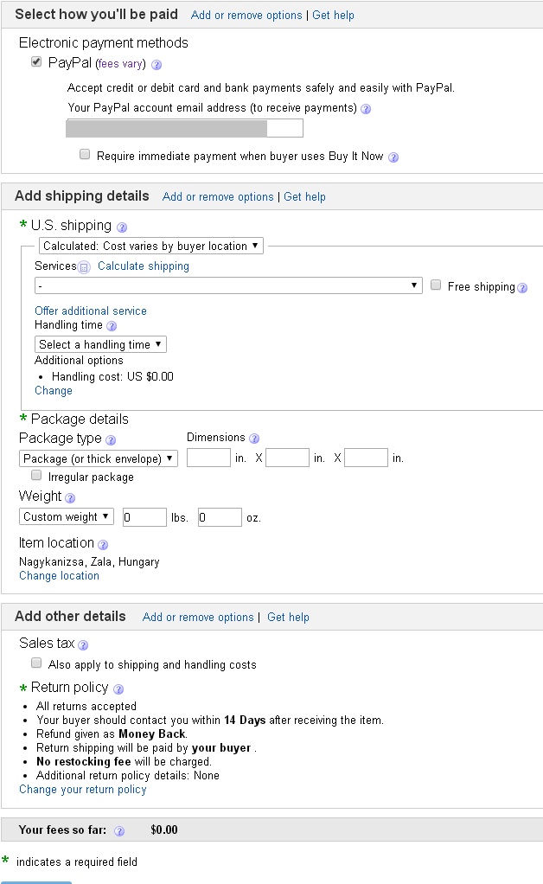The width and height of the screenshot is (543, 884).
Task: Click help icon beside PayPal email address label
Action: (x=366, y=109)
